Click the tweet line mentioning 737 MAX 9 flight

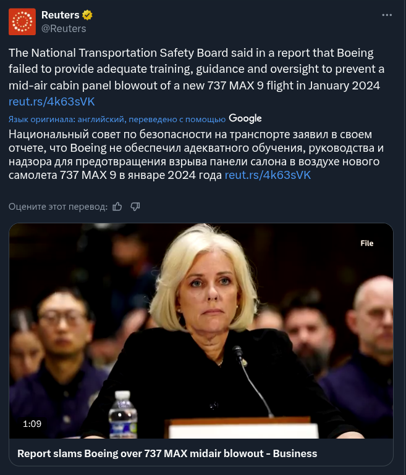[x=194, y=85]
